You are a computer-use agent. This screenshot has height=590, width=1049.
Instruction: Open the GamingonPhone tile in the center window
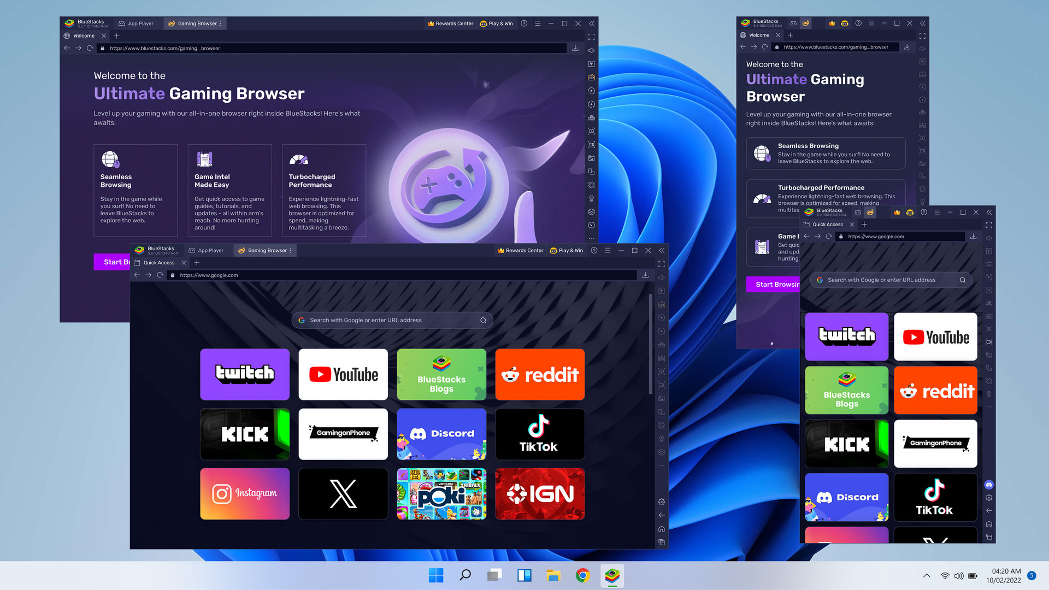(x=343, y=434)
